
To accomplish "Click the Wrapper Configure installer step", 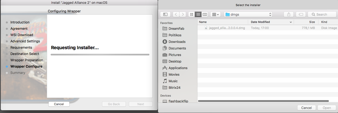I will pyautogui.click(x=26, y=66).
